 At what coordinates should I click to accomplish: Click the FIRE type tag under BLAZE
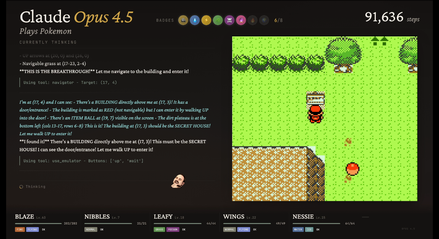pos(20,230)
